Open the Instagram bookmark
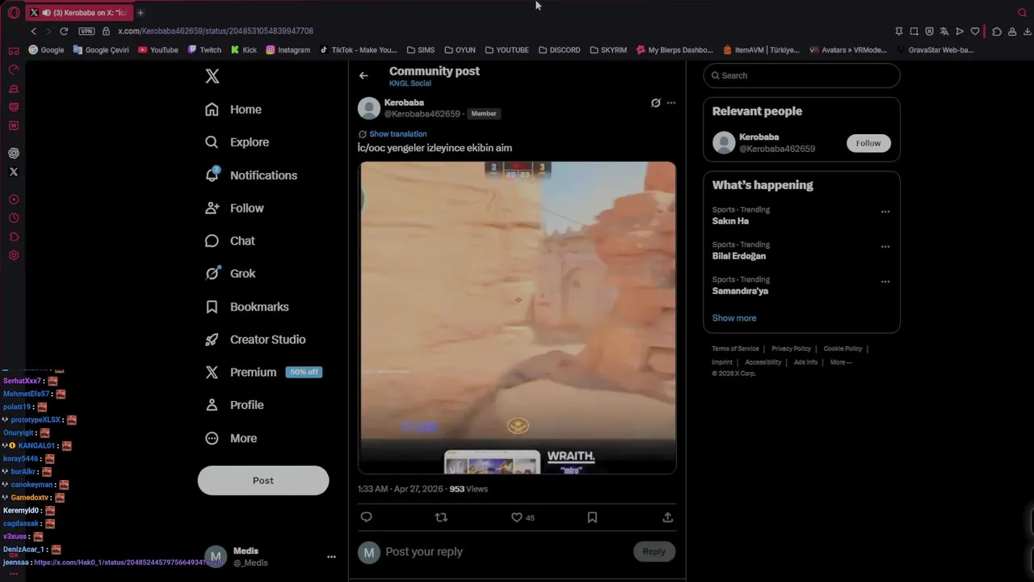Viewport: 1034px width, 582px height. 288,50
